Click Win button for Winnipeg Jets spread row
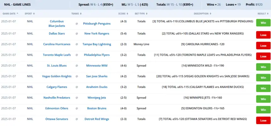Viewport: 271px width, 126px height. 263,99
